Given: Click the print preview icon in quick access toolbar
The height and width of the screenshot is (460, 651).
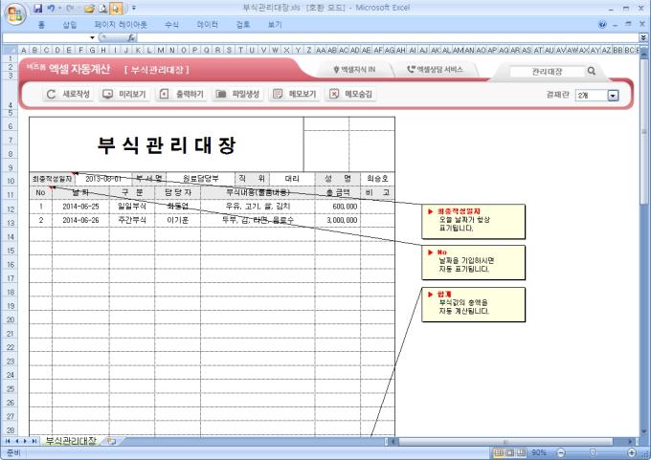Looking at the screenshot, I should [102, 9].
